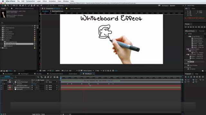Open the markerhand.png Parent dropdown
The width and height of the screenshot is (206, 115).
[53, 82]
